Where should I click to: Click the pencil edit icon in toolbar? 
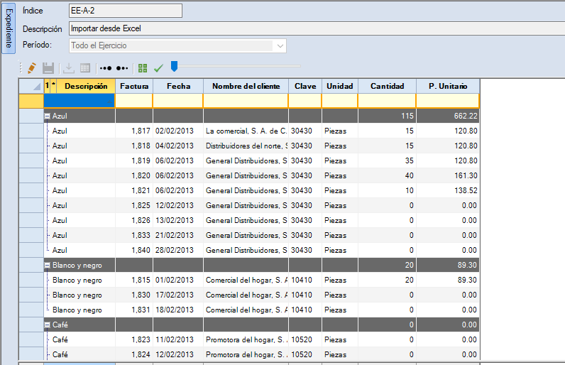pos(31,68)
